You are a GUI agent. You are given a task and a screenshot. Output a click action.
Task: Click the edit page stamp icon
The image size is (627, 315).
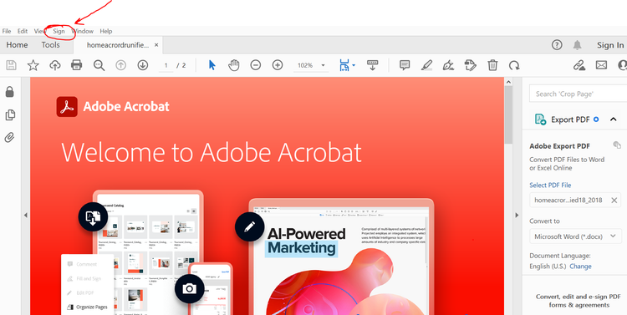471,65
